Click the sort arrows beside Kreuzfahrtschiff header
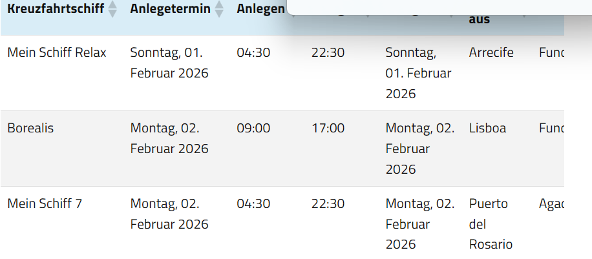Screen dimensions: 592x259 [112, 9]
